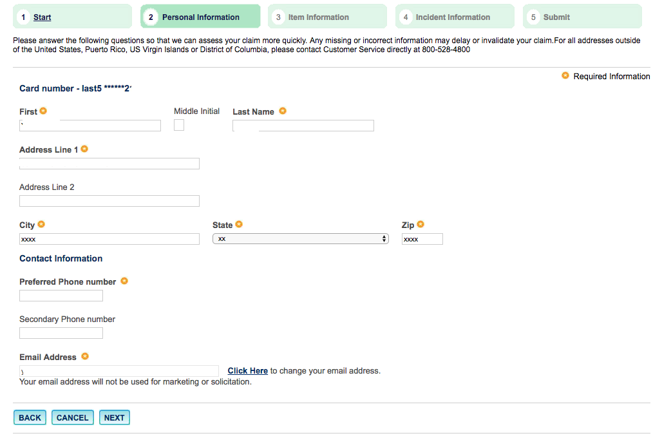Select the Personal Information step tab

(200, 17)
